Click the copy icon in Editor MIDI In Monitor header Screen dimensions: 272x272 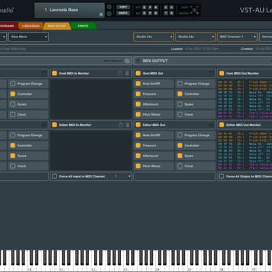pos(121,125)
